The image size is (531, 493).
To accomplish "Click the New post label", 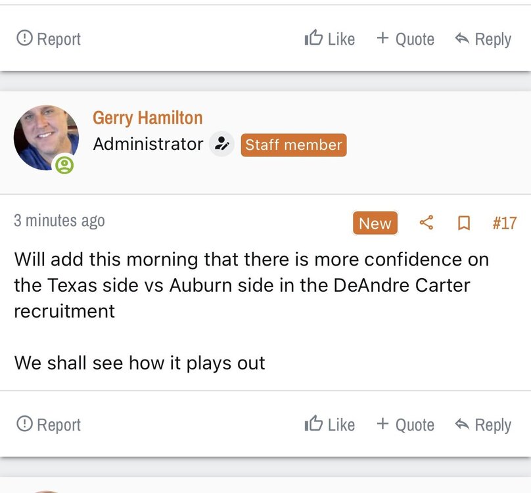I will pyautogui.click(x=375, y=223).
